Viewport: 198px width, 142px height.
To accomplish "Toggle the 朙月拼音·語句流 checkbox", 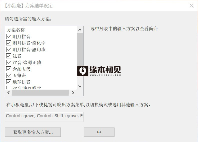I will click(9, 49).
